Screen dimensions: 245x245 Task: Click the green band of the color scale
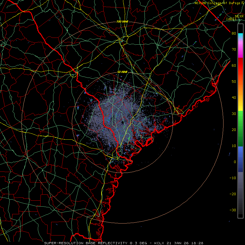click(x=240, y=128)
